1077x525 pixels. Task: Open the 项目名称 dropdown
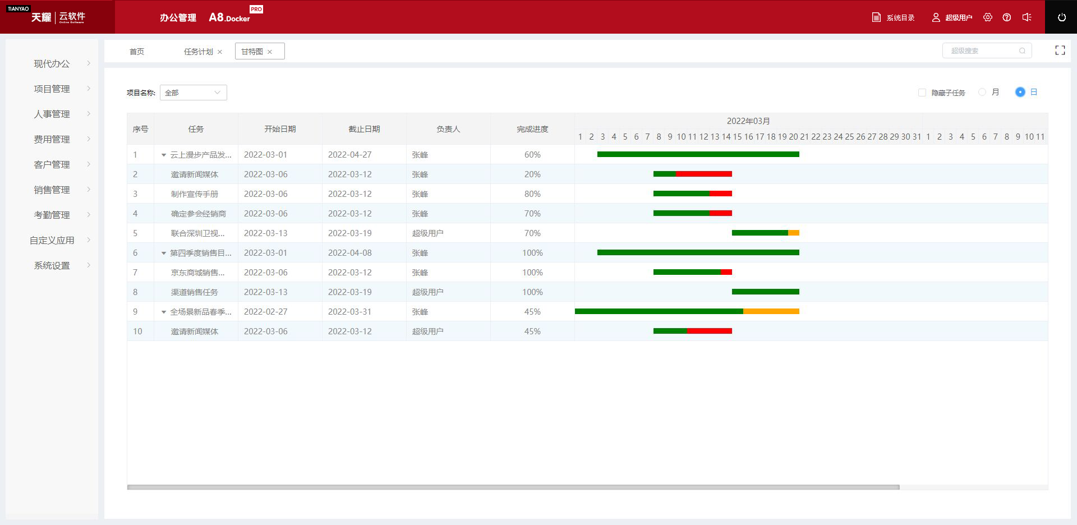(193, 93)
